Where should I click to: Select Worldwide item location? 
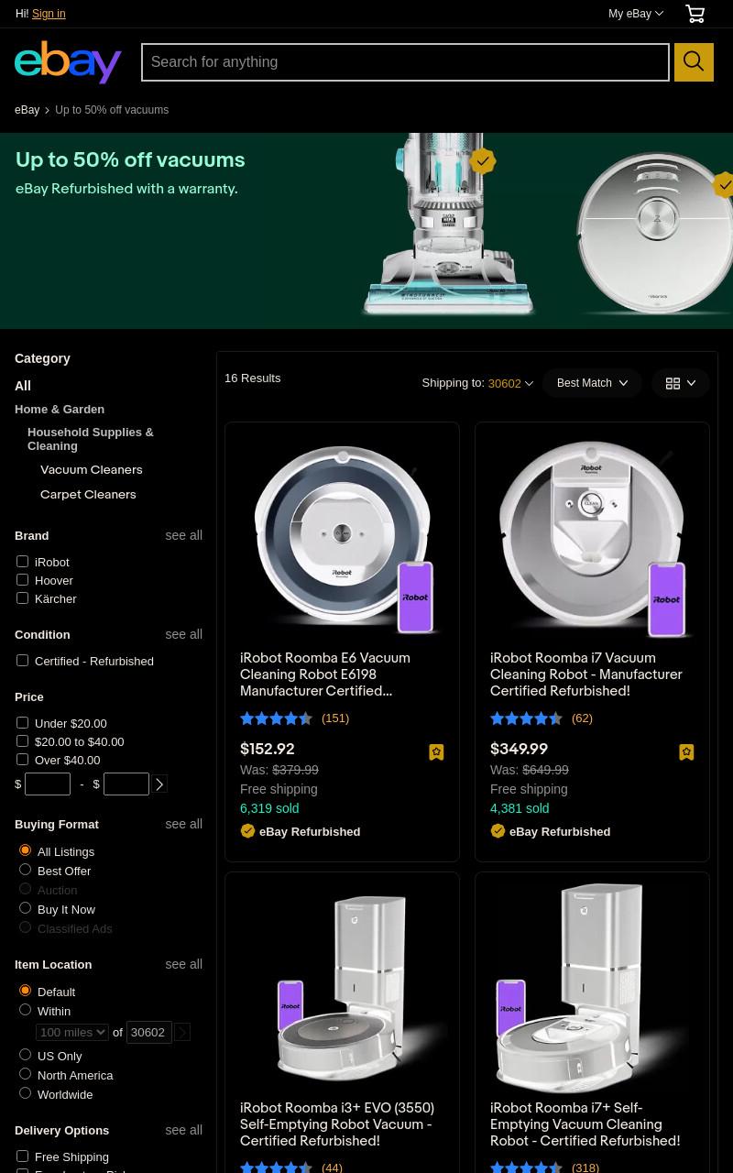coord(26,1093)
